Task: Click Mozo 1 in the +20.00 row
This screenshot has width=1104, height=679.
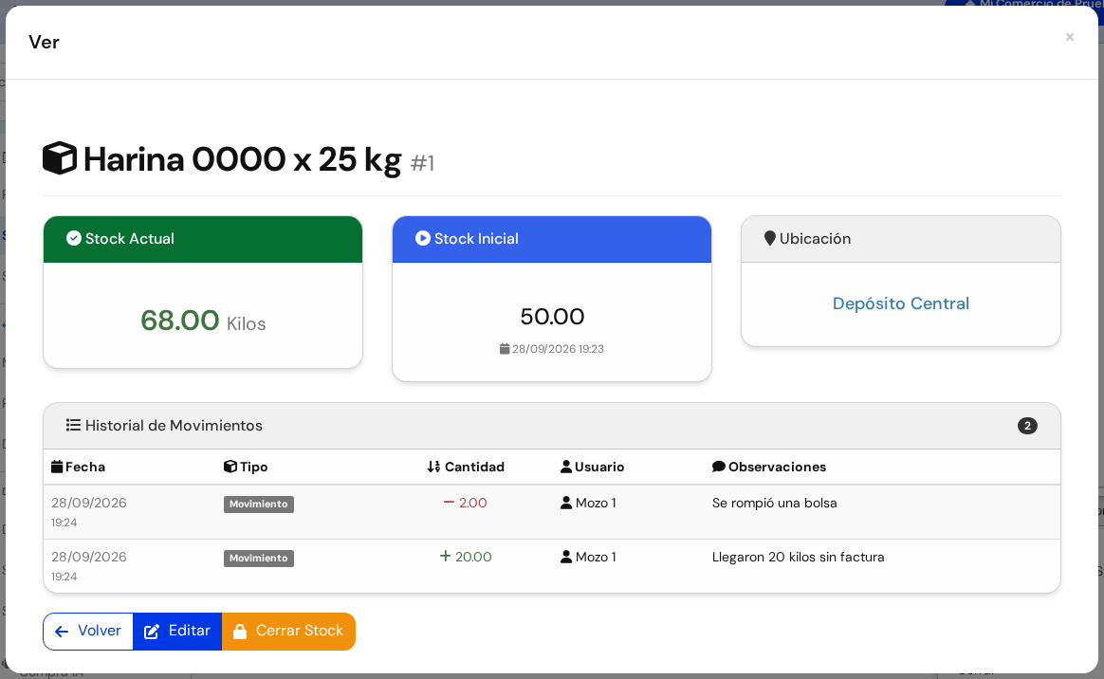Action: pos(596,557)
